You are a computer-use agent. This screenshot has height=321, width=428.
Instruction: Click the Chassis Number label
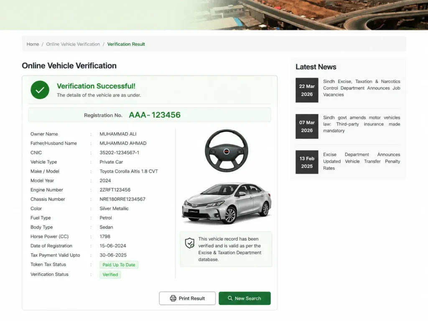pos(48,199)
